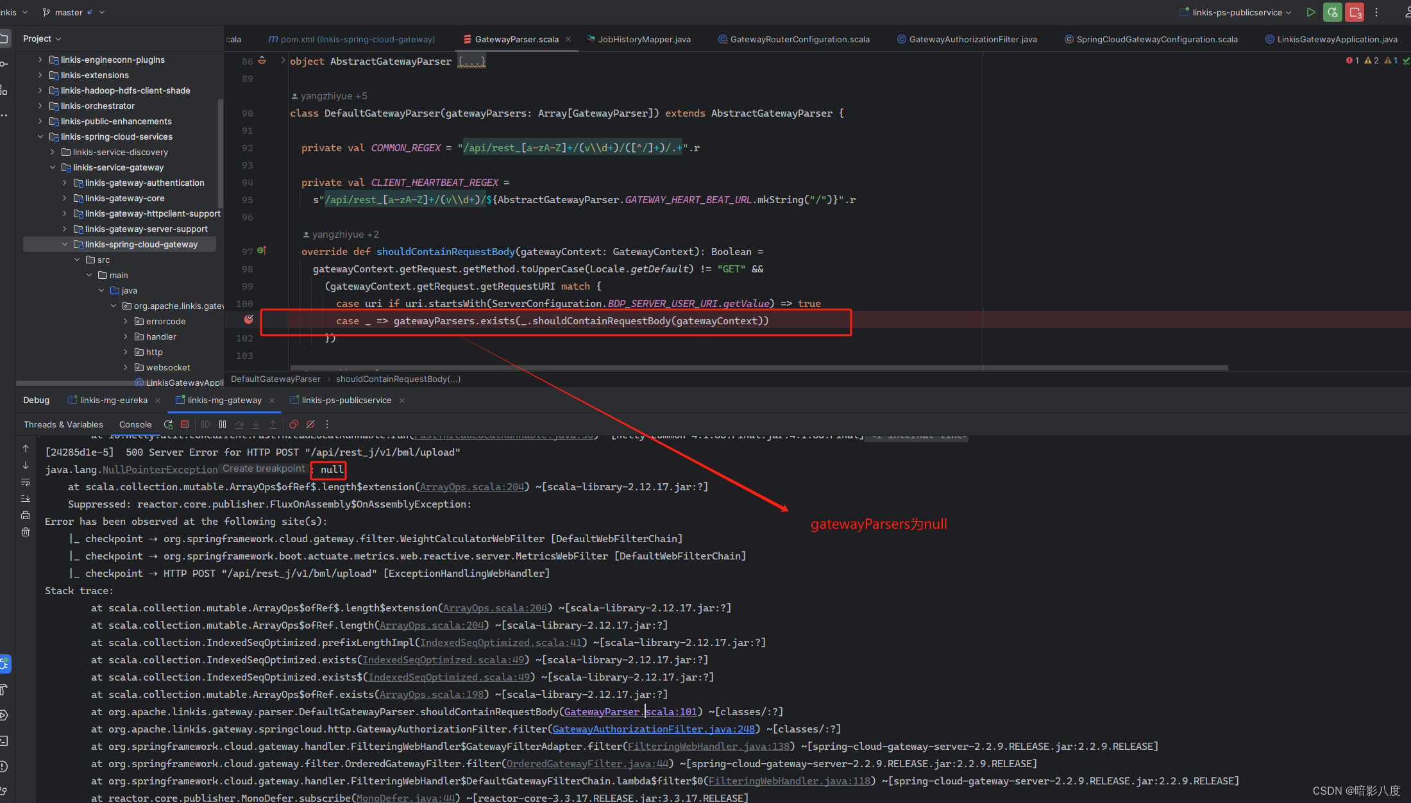The height and width of the screenshot is (803, 1411).
Task: Open the IndexedSeqOptimized.scala:41 stack trace link
Action: (501, 642)
